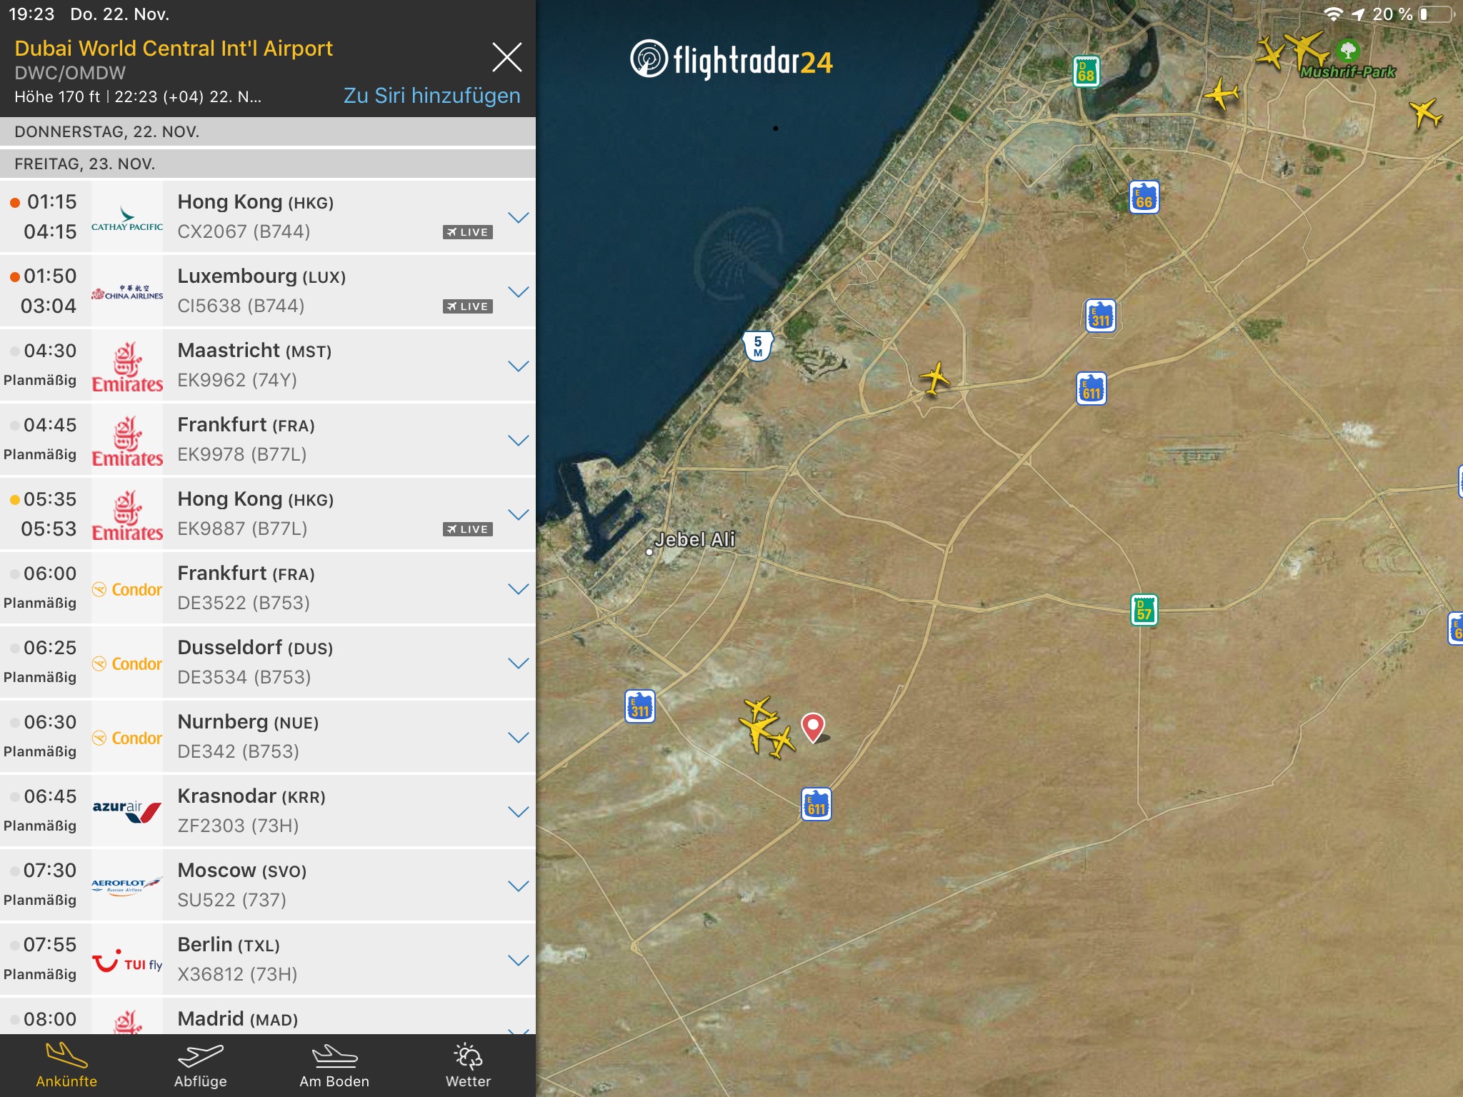1463x1097 pixels.
Task: Open Maastricht (MST) flight row
Action: tap(268, 366)
